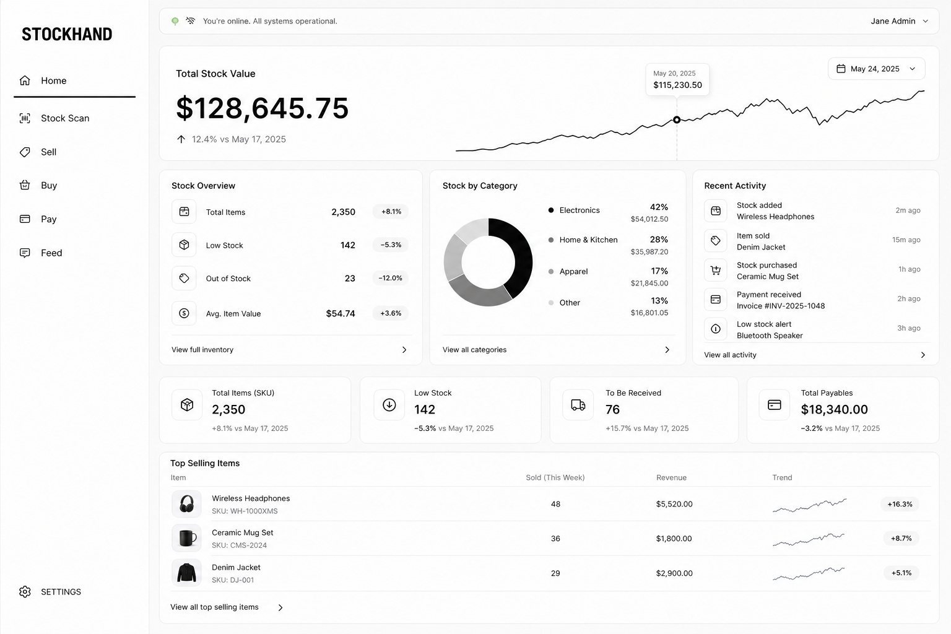This screenshot has height=634, width=951.
Task: Click the offline/wifi status icon in top bar
Action: [191, 21]
